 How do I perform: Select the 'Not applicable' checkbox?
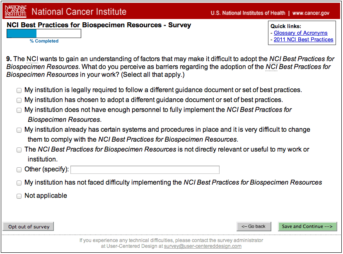(19, 196)
